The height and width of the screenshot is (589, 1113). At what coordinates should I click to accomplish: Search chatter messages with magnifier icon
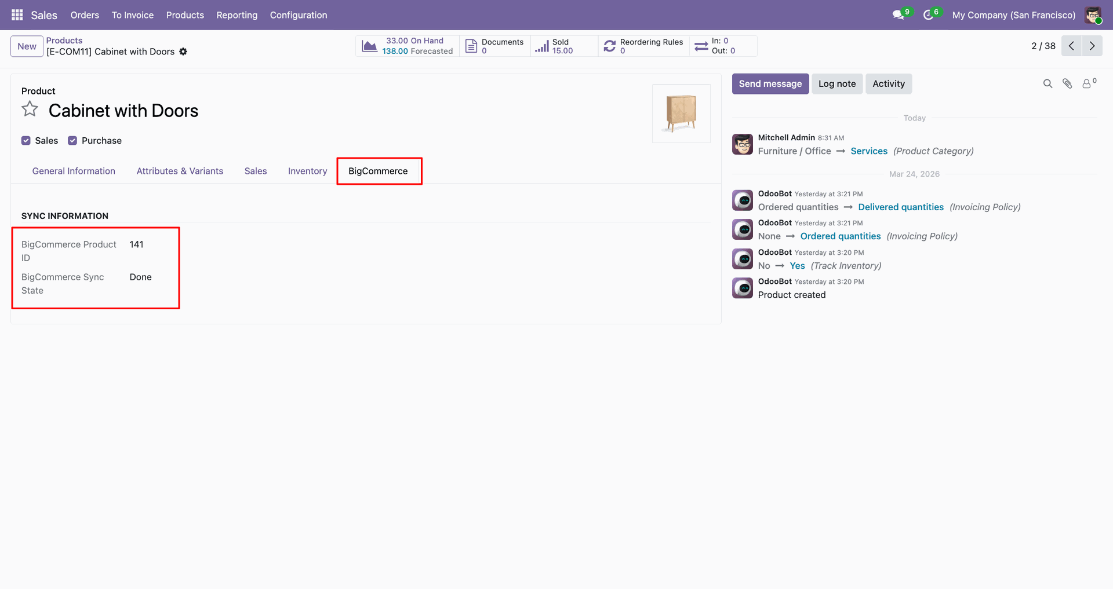[1047, 84]
